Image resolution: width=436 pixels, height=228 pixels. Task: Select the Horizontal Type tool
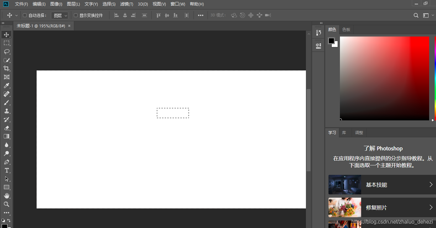[x=7, y=170]
